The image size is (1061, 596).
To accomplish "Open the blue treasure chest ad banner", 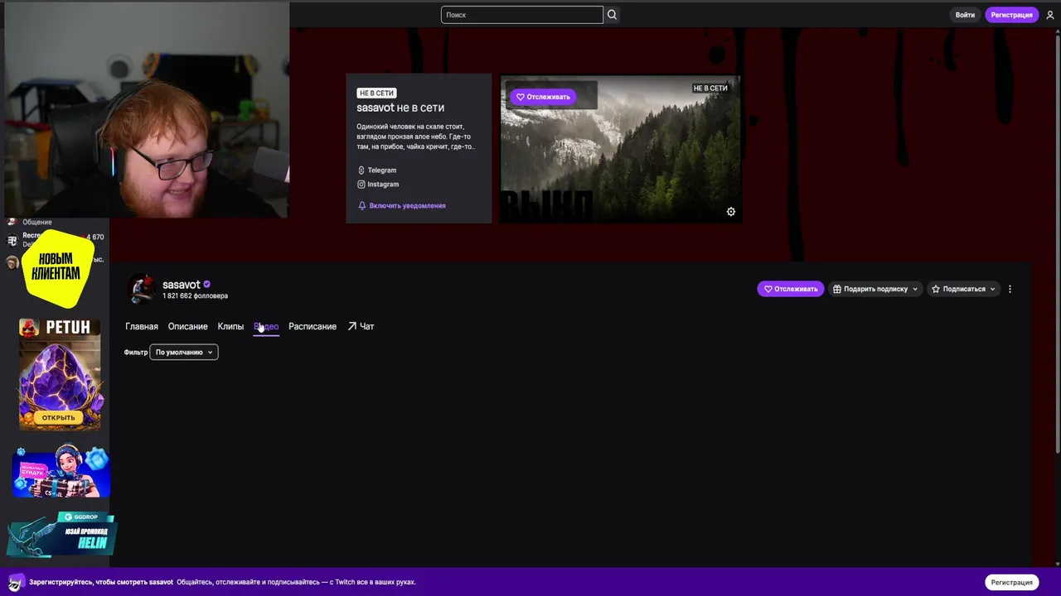I will tap(61, 472).
